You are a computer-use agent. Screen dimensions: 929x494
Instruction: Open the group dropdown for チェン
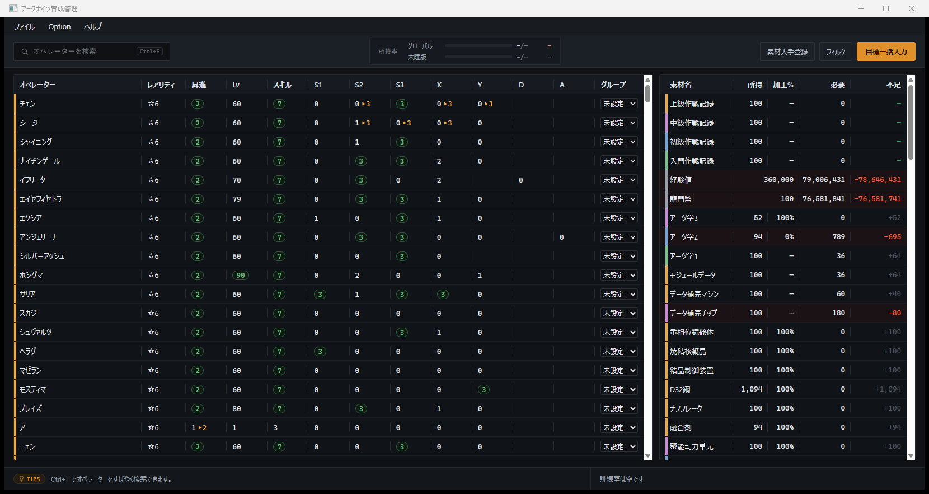(x=619, y=104)
